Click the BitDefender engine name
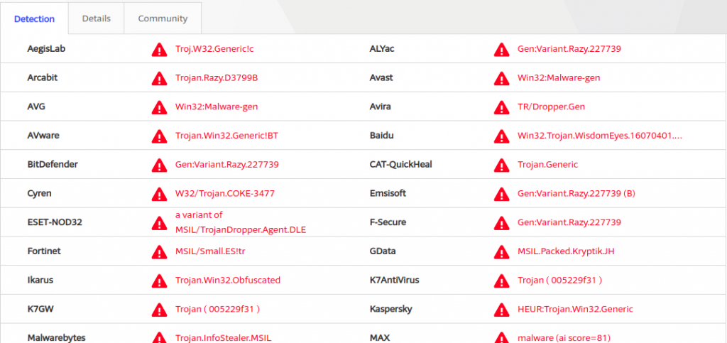This screenshot has width=727, height=343. pyautogui.click(x=53, y=165)
